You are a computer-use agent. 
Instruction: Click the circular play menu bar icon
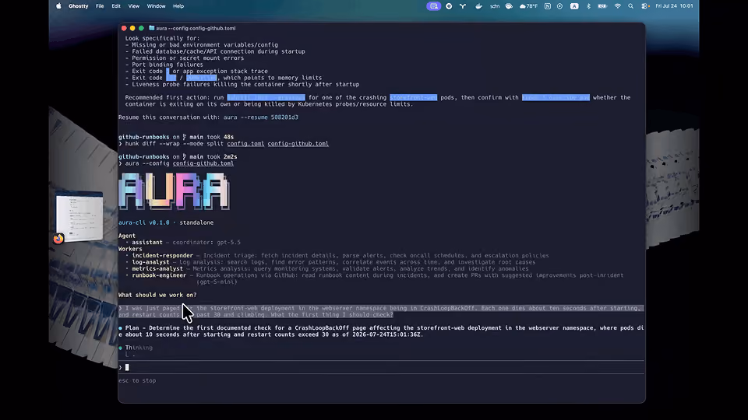pos(559,6)
